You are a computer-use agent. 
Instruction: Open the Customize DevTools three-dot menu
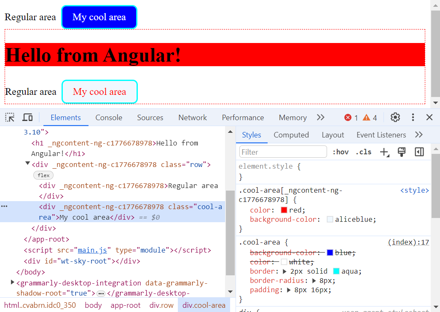pos(413,117)
